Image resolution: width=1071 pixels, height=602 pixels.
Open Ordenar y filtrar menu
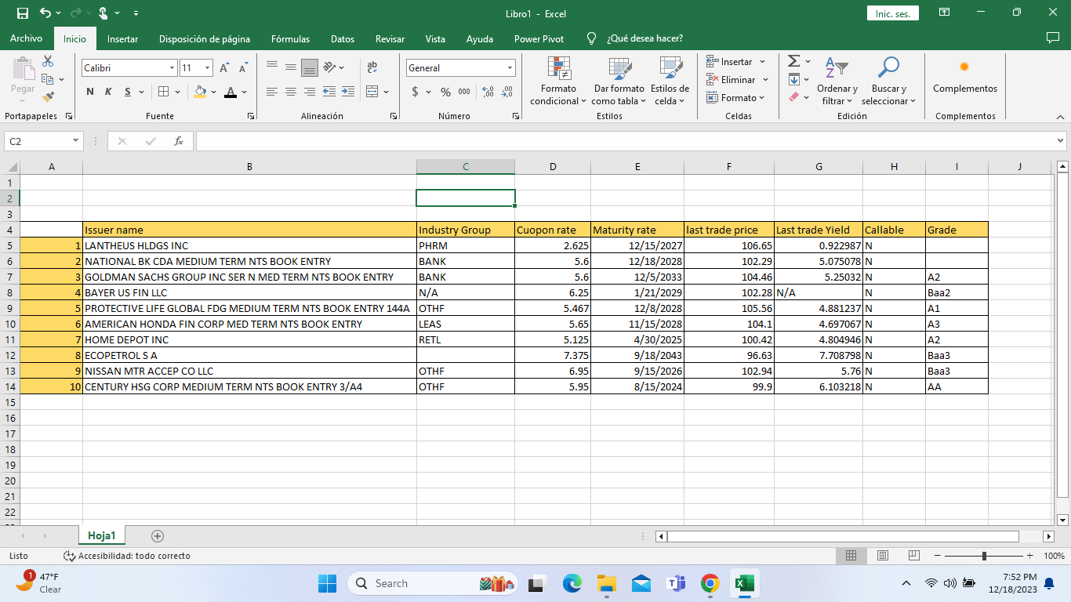[837, 81]
